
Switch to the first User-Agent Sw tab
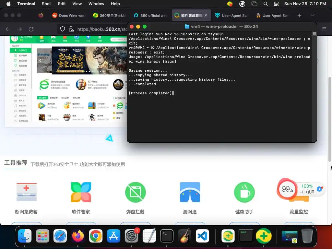point(231,16)
